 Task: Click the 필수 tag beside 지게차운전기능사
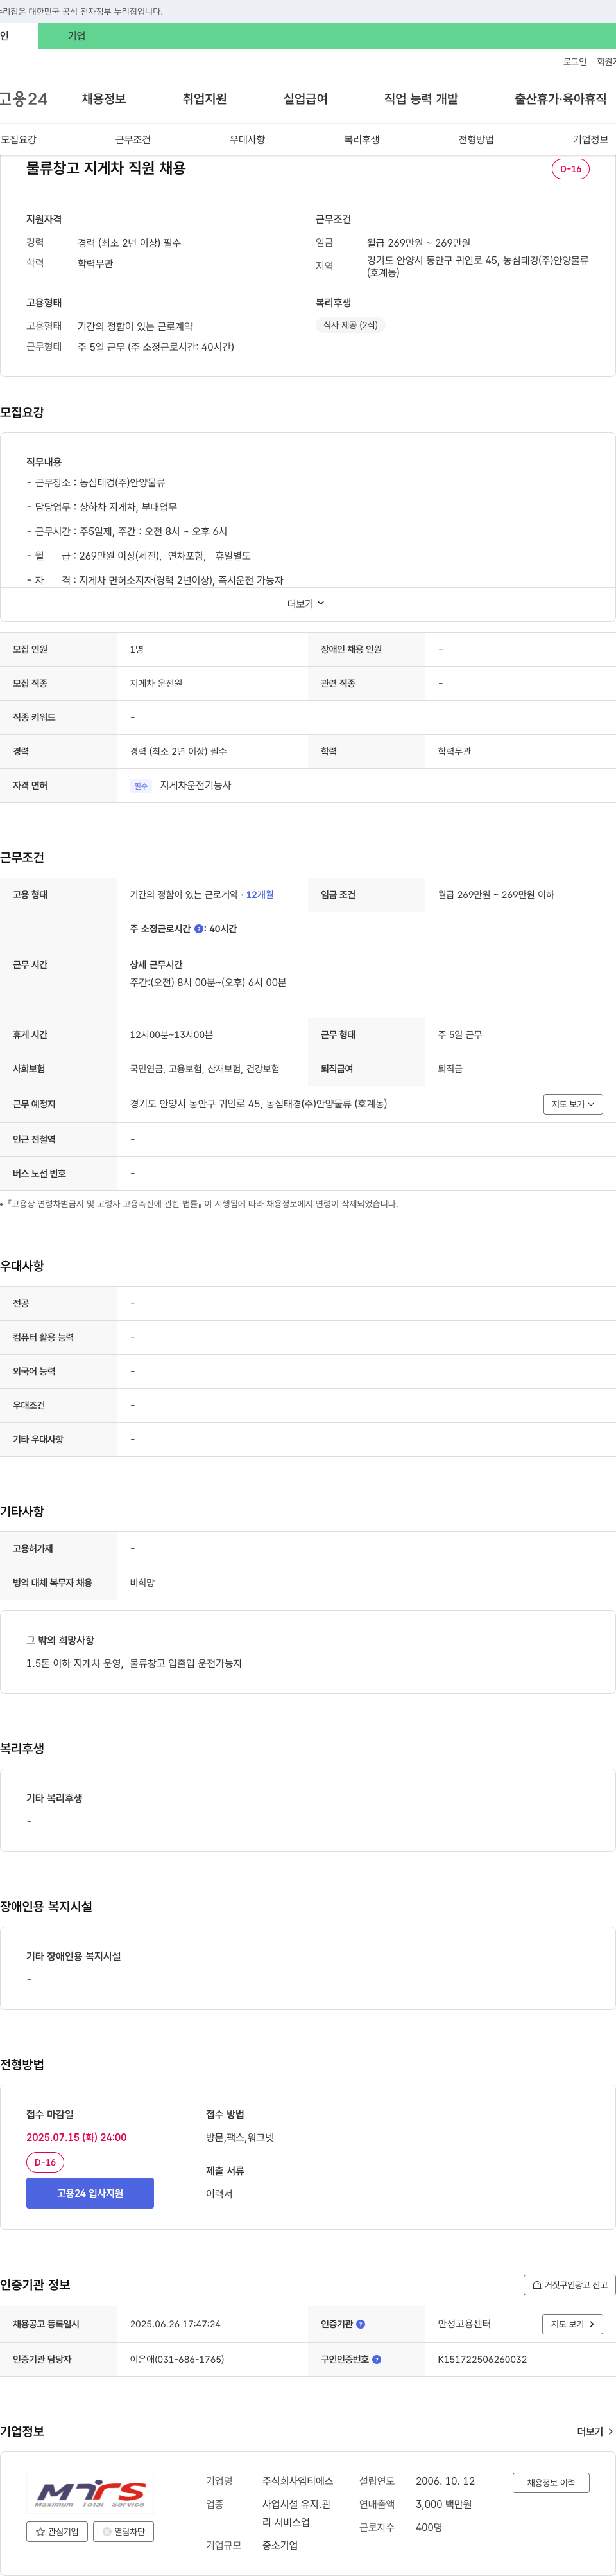[141, 786]
